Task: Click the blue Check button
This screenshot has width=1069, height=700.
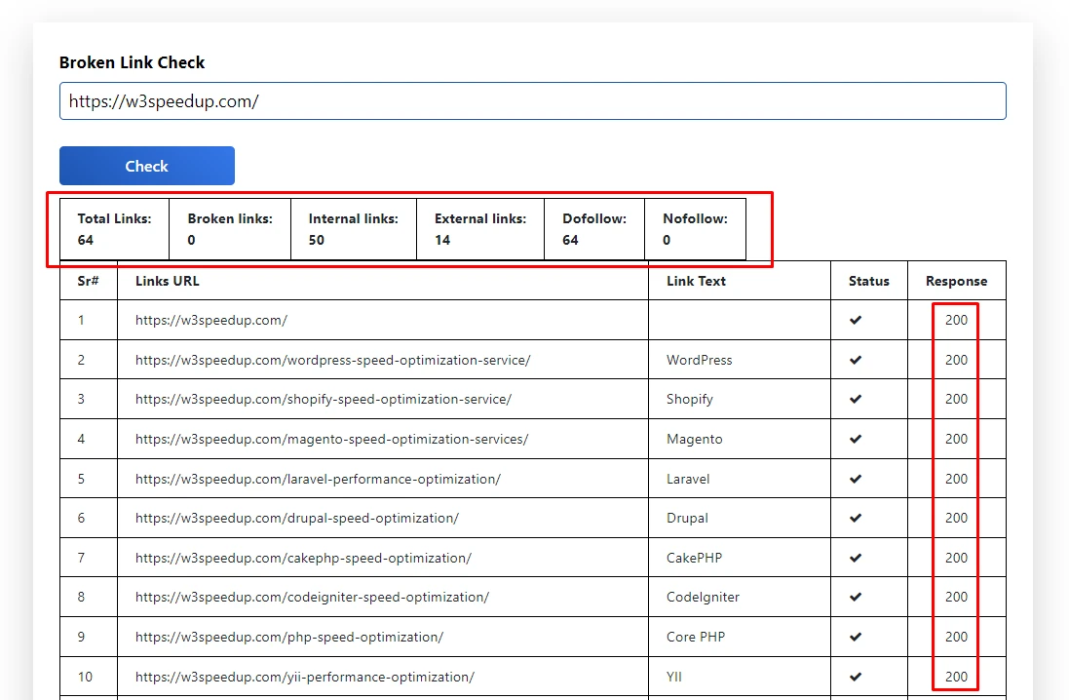Action: [146, 166]
